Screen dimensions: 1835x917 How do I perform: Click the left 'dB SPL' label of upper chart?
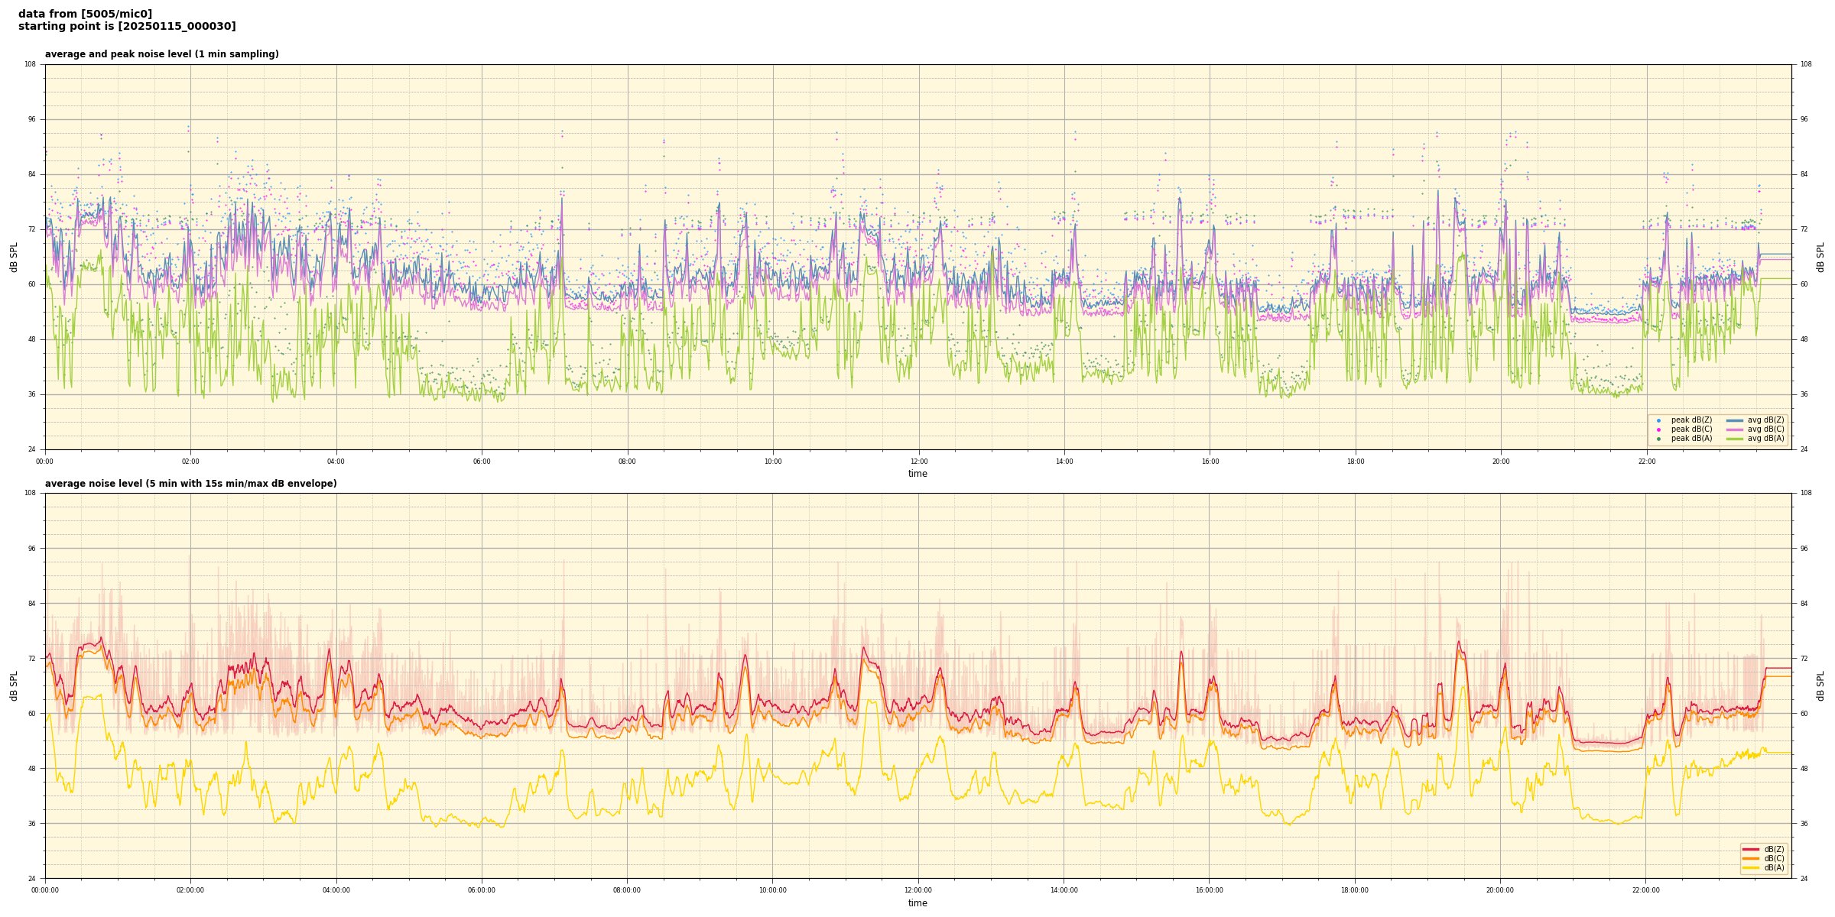[x=14, y=257]
